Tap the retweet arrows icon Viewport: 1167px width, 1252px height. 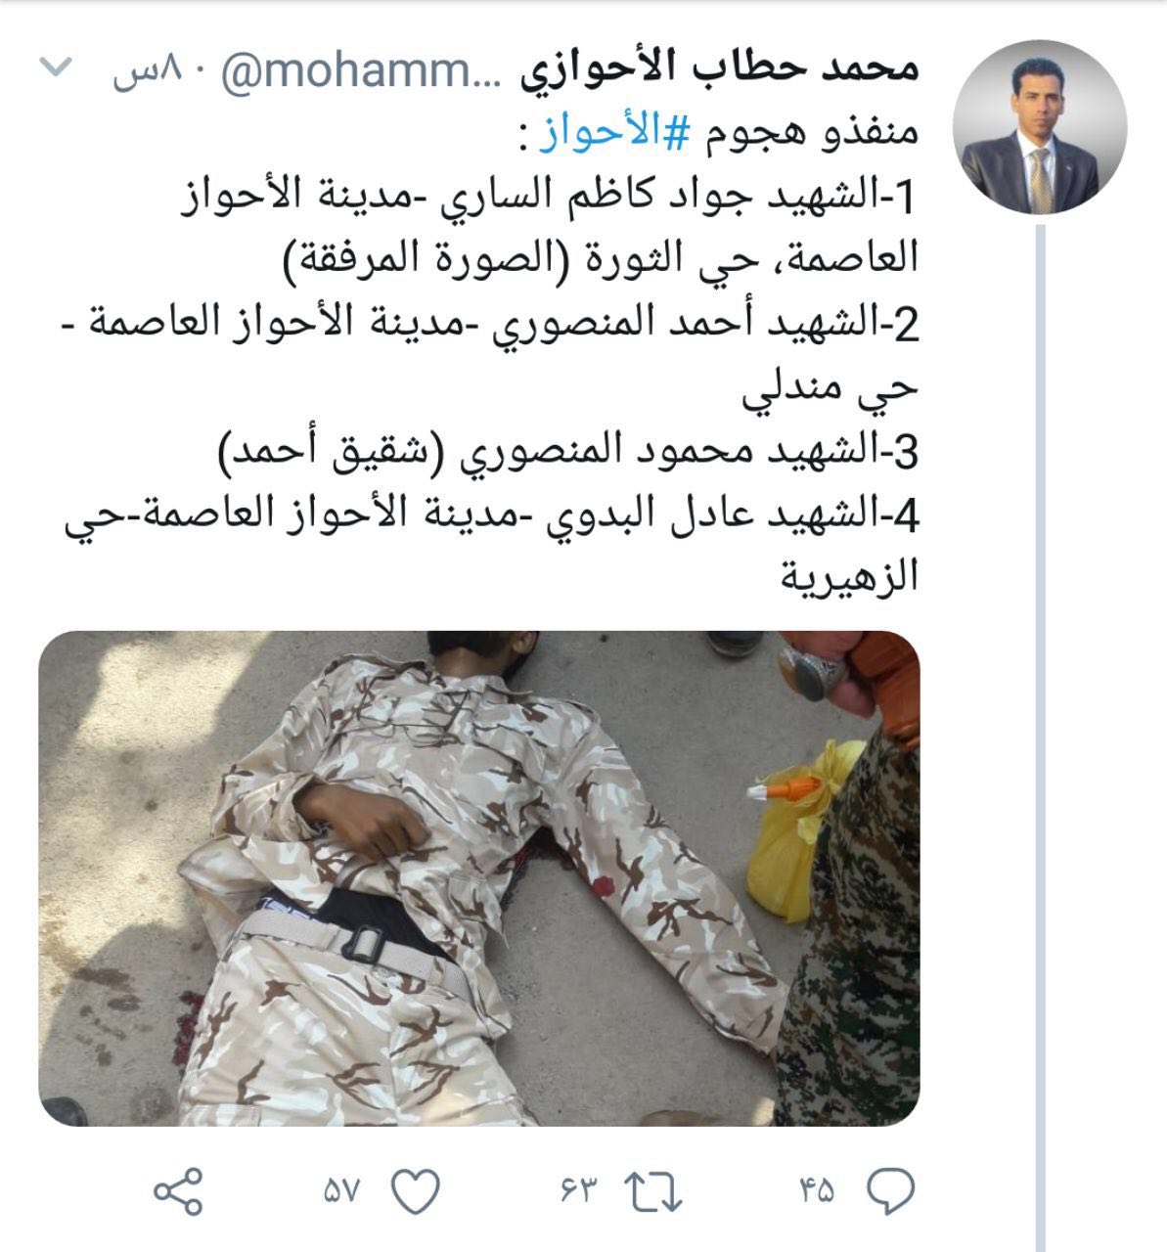(x=652, y=1192)
